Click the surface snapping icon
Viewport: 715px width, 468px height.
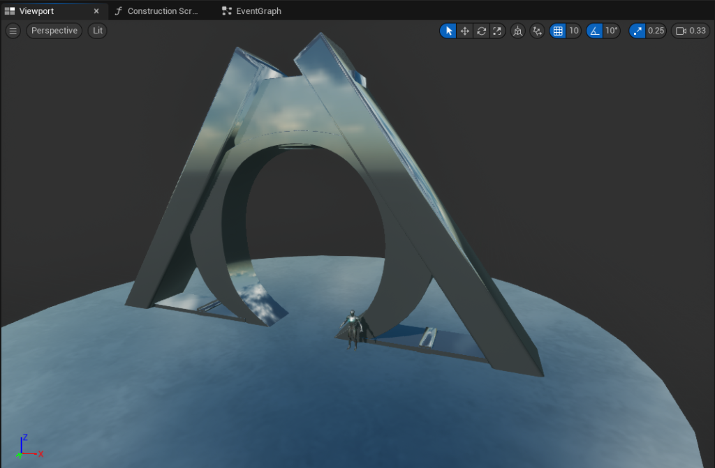tap(536, 31)
